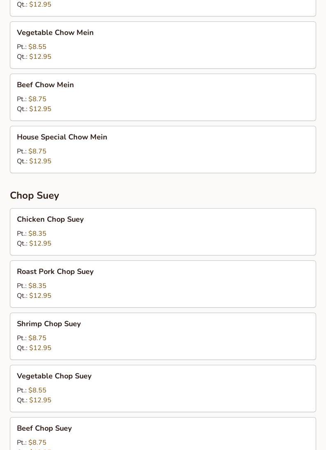The width and height of the screenshot is (326, 450).
Task: Open the Beef Chow Mein menu item
Action: coord(163,97)
